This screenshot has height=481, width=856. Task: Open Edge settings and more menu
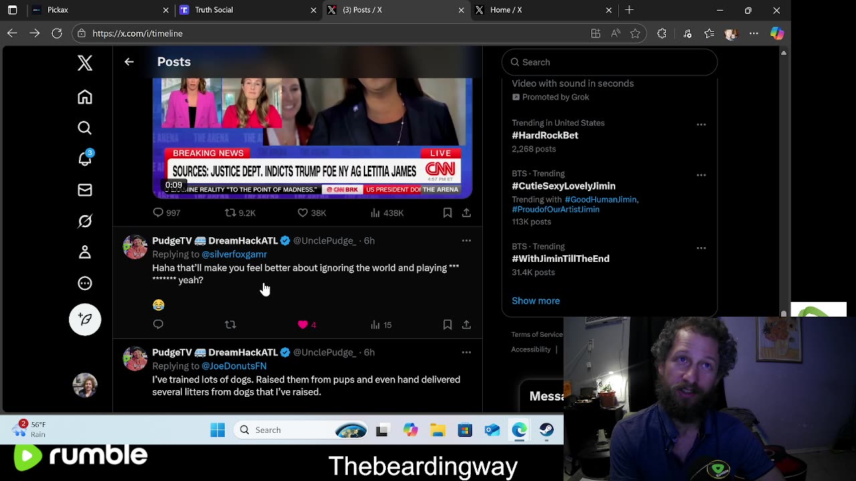click(x=754, y=33)
